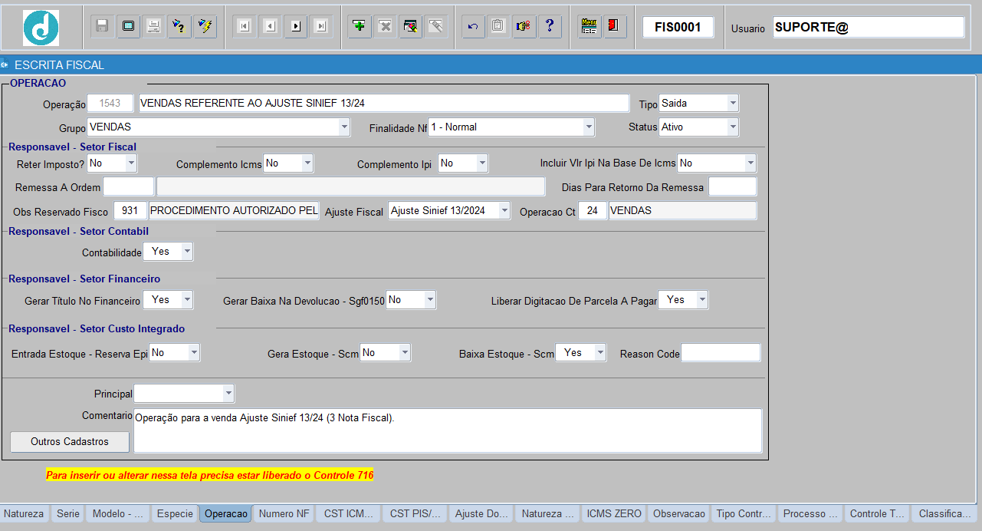This screenshot has width=982, height=531.
Task: Open the Modelo tab
Action: pos(118,513)
